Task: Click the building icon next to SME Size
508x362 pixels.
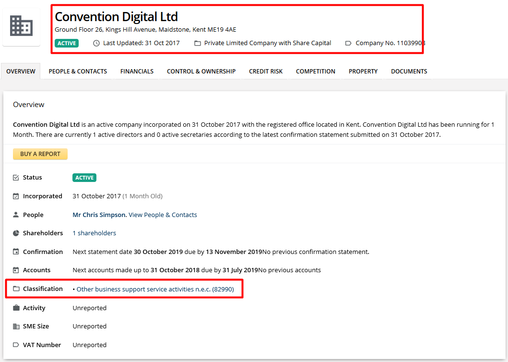Action: (x=16, y=326)
